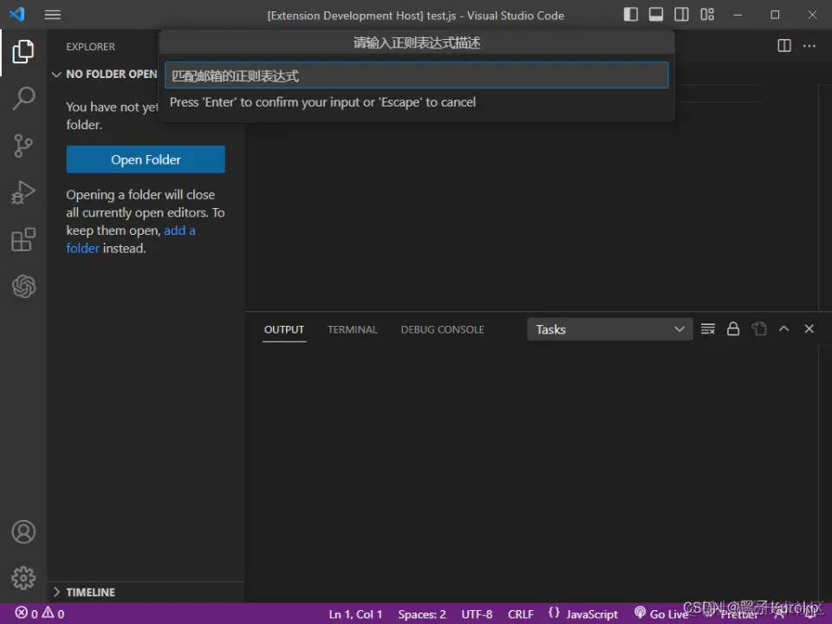Switch to the DEBUG CONSOLE tab

[x=443, y=329]
